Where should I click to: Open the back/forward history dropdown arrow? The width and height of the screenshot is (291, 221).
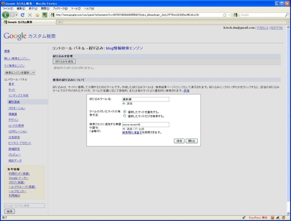16,15
